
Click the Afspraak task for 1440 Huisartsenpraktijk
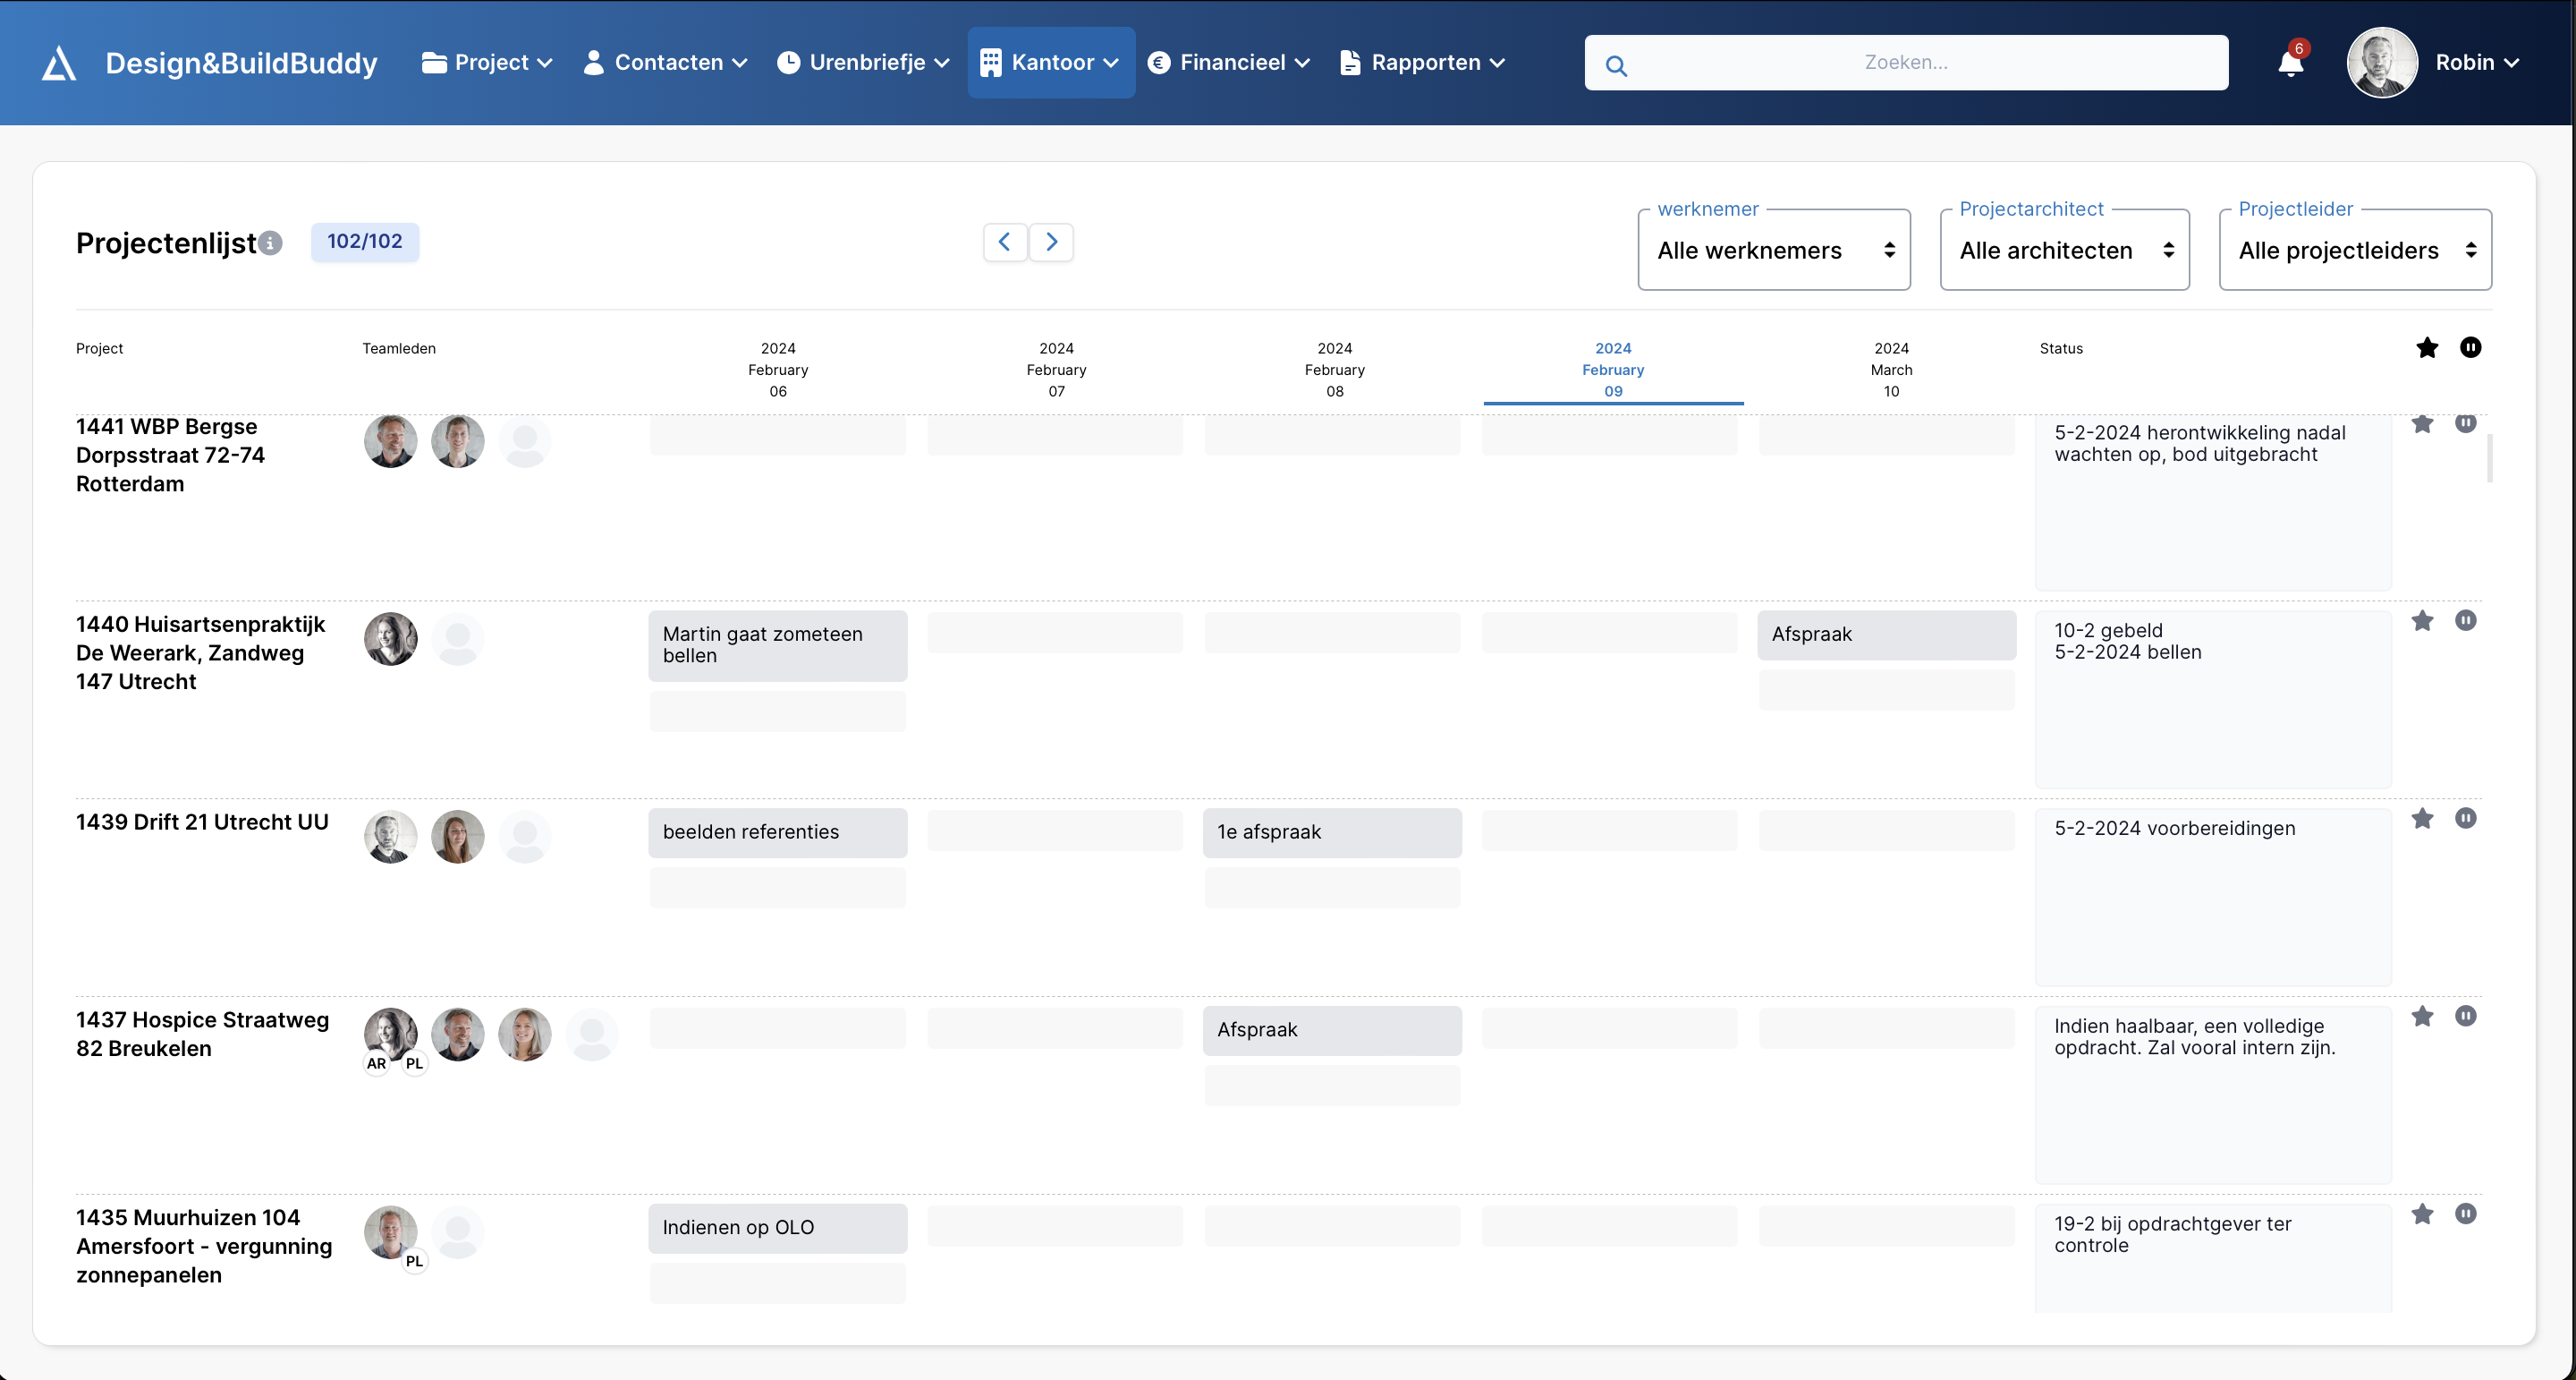(x=1887, y=635)
